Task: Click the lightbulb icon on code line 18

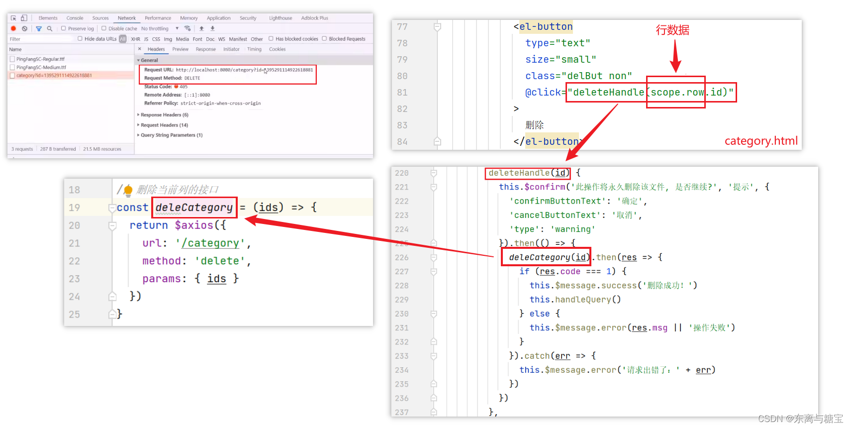Action: point(128,190)
